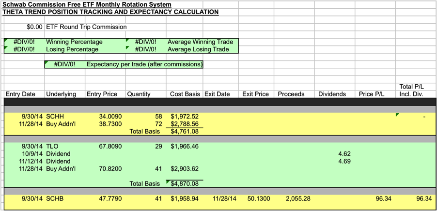Click the 9/30/14 entry date for SCHB
Image resolution: width=437 pixels, height=211 pixels.
pyautogui.click(x=32, y=199)
